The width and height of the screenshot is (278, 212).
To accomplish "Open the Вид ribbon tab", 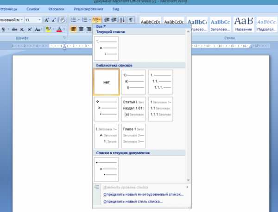I will (115, 9).
